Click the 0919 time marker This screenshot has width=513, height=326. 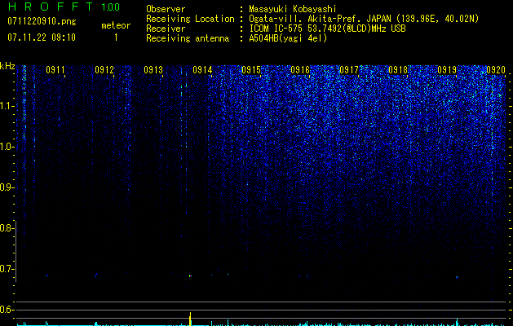(x=447, y=70)
